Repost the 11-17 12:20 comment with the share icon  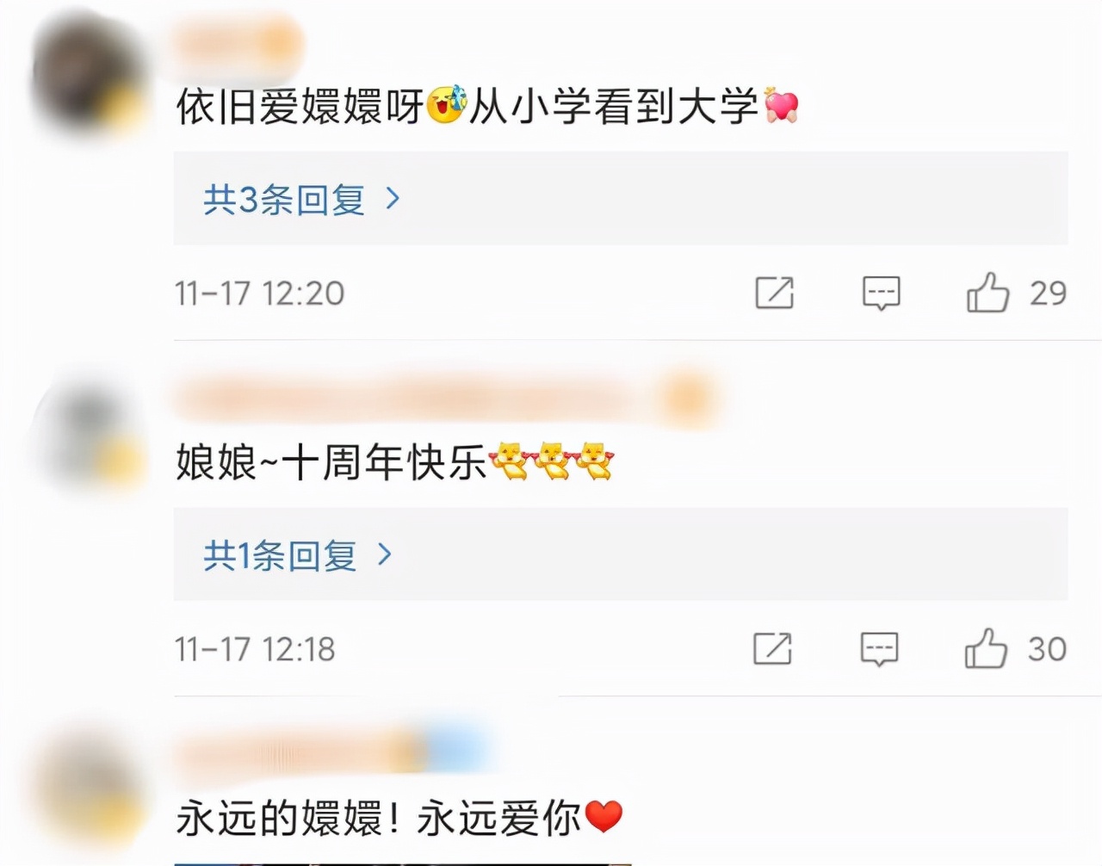(774, 293)
